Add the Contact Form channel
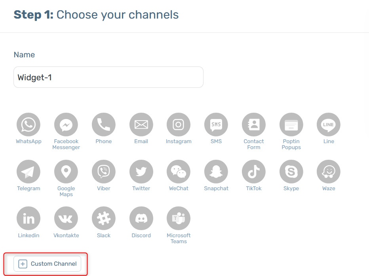 point(254,125)
